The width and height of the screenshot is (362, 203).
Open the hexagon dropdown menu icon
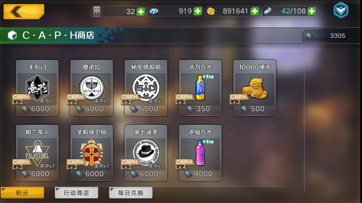pos(341,10)
